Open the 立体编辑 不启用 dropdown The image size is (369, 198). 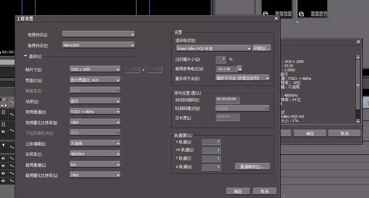(x=95, y=143)
